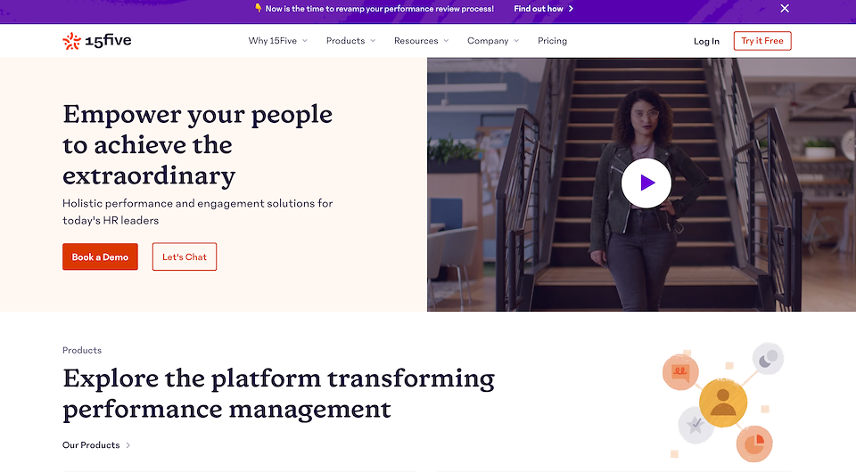This screenshot has height=472, width=856.
Task: Click the Book a Demo button
Action: pos(100,256)
